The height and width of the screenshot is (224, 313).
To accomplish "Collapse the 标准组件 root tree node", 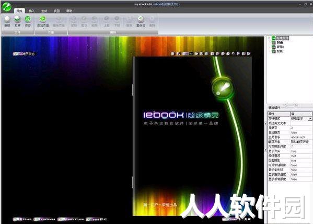I will [x=269, y=38].
